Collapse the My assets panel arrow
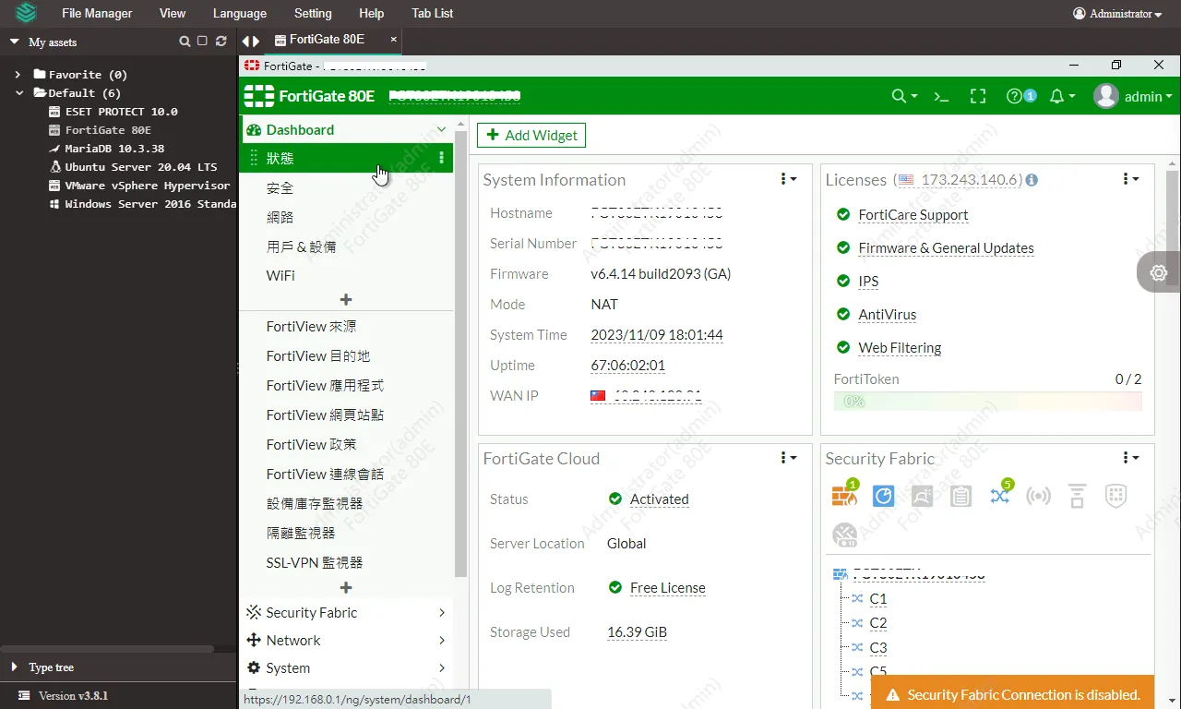 click(x=14, y=42)
